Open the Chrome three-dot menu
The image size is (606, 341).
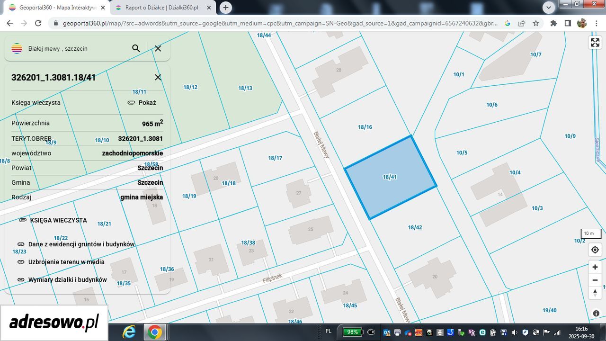point(596,23)
